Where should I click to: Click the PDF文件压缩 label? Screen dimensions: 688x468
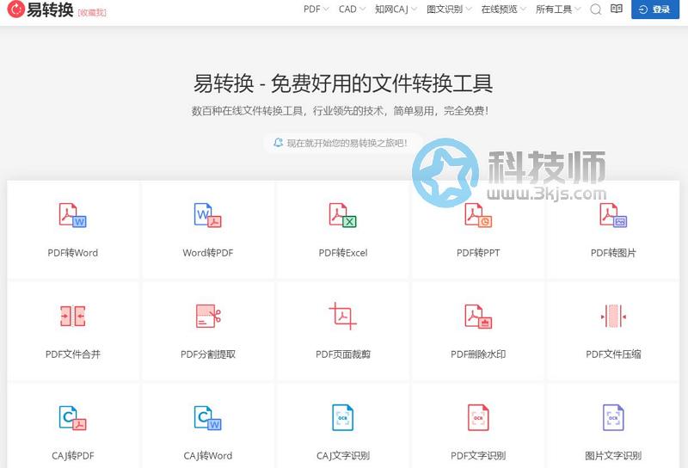pyautogui.click(x=613, y=354)
